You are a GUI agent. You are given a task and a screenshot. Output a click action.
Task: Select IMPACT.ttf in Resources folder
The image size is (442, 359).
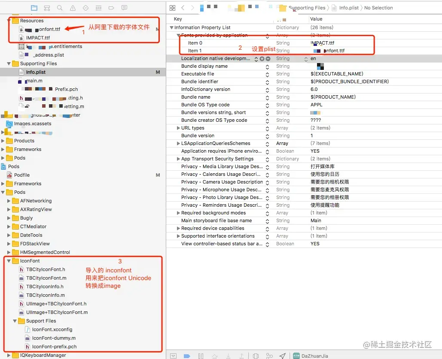[x=38, y=38]
